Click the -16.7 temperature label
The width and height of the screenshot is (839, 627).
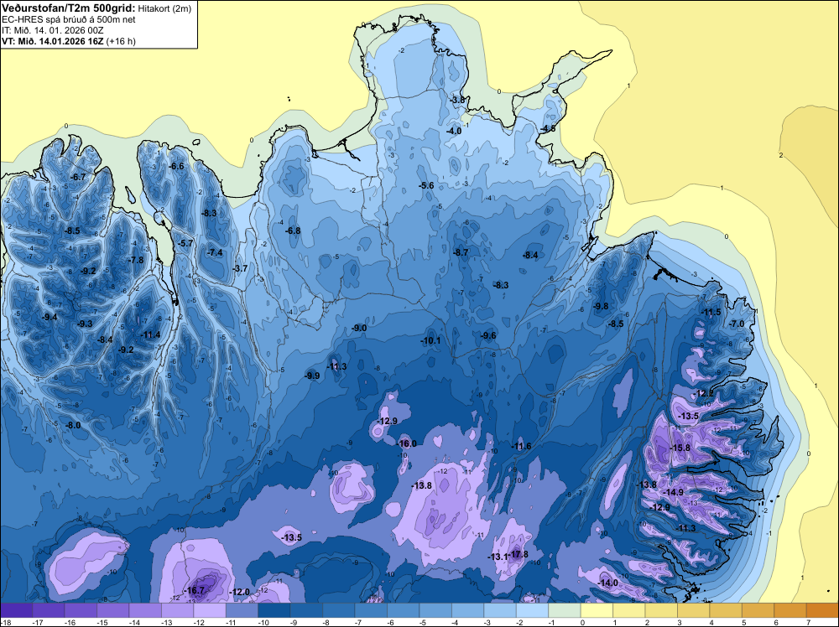click(195, 591)
